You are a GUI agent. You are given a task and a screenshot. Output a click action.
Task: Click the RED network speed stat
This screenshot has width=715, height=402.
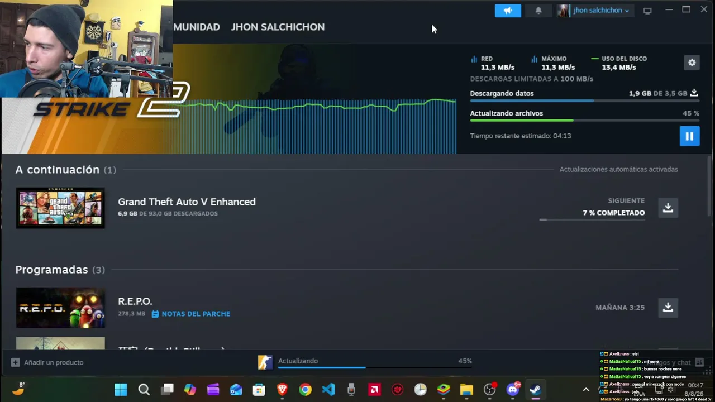[x=493, y=63]
